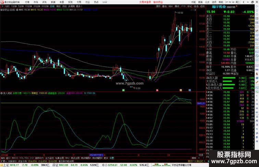The image size is (259, 167).
Task: Click the F10 button in chart toolbar
Action: [x=183, y=6]
